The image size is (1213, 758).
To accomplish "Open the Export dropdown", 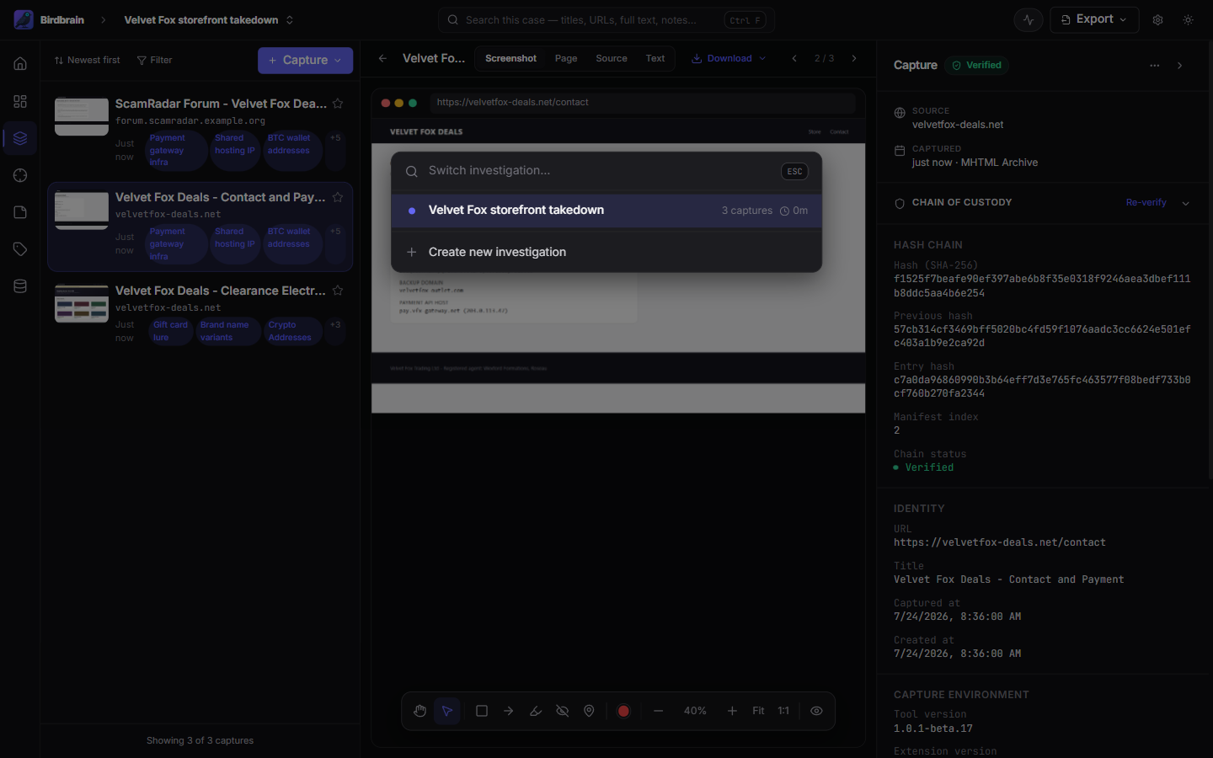I will tap(1094, 19).
